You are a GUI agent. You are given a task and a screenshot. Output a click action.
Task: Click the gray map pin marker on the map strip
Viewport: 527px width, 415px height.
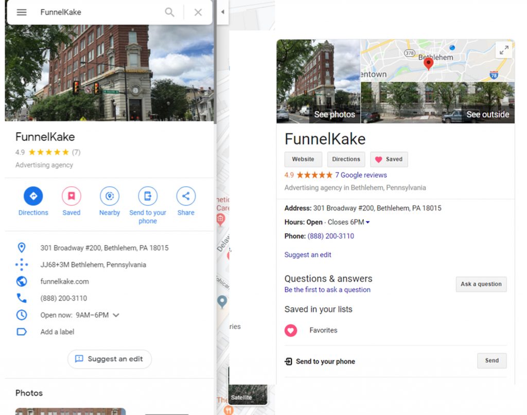click(x=222, y=301)
